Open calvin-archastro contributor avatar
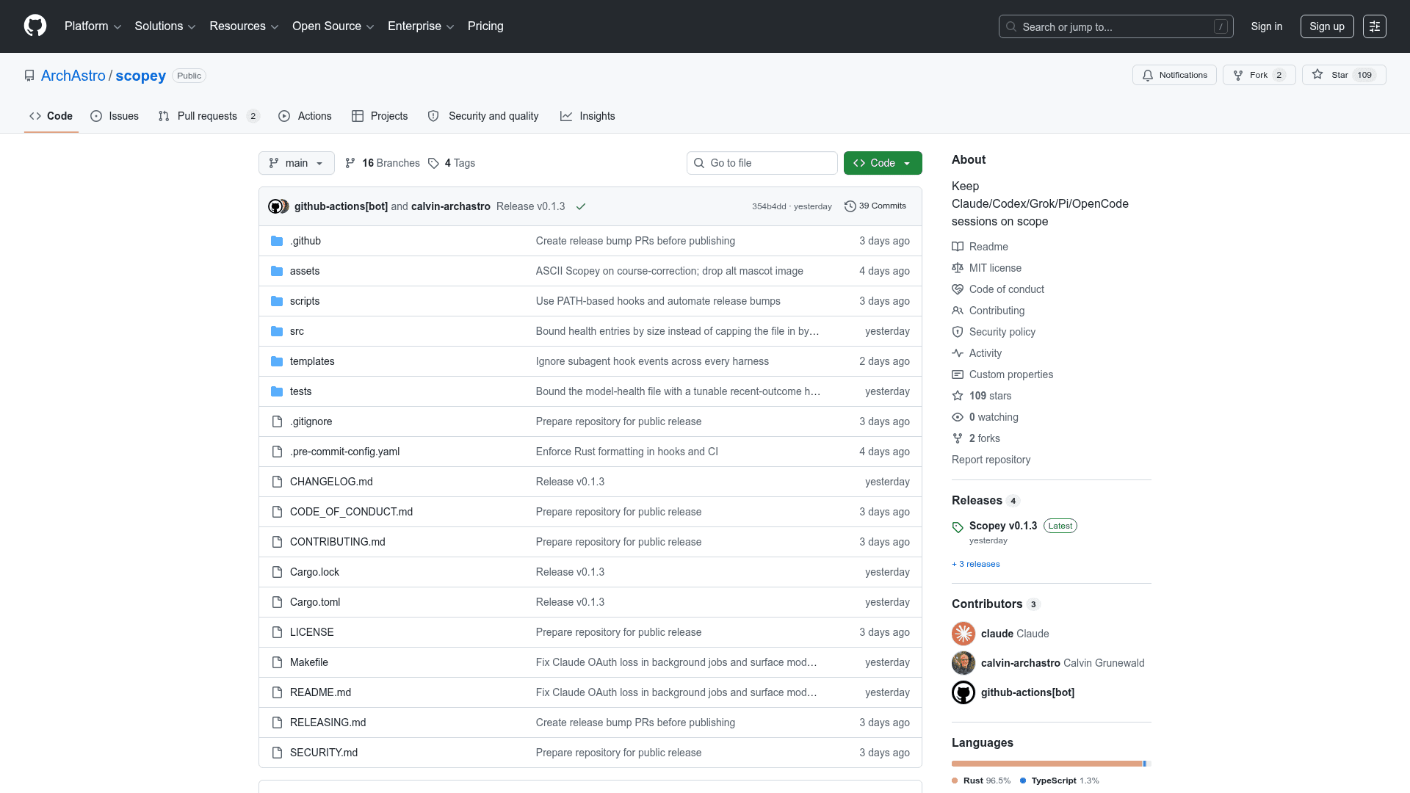Image resolution: width=1410 pixels, height=793 pixels. (x=963, y=663)
